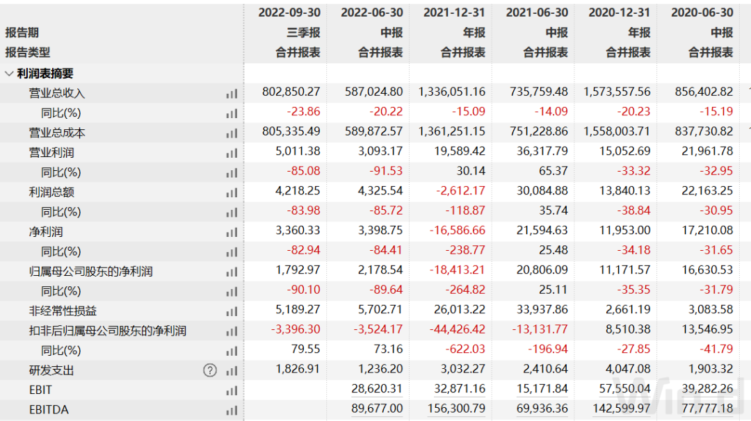This screenshot has width=751, height=421.
Task: Select the 2022-09-30 column header
Action: (x=289, y=13)
